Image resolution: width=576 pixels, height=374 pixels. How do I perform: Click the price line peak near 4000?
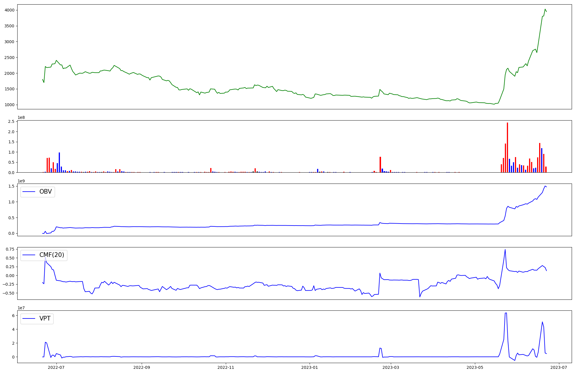click(x=545, y=9)
